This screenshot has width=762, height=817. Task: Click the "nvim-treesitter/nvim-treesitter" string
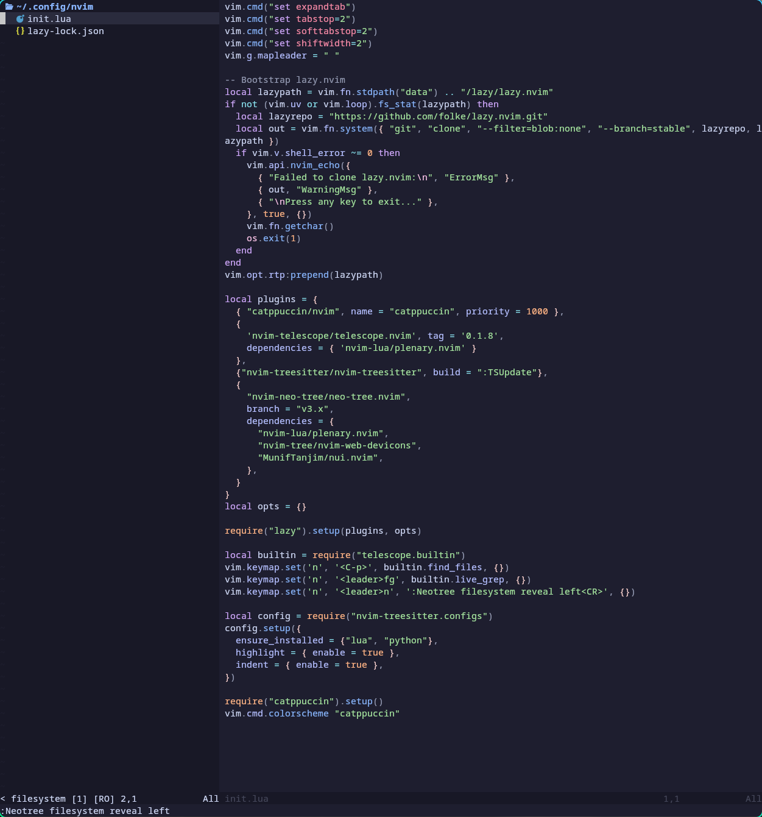coord(331,372)
